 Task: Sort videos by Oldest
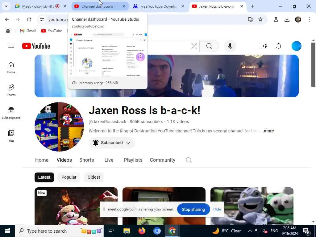pos(94,177)
